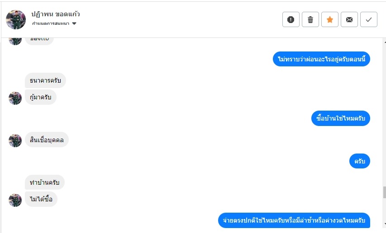Click the scrollbar thumb on chat pane

click(384, 192)
